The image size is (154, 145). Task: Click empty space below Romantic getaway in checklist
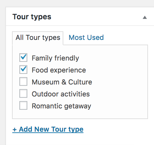(x=80, y=114)
